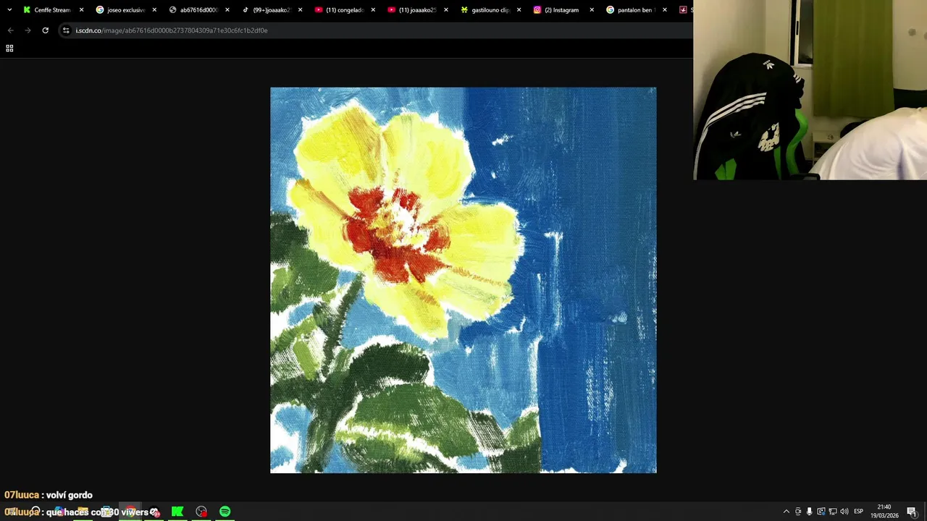Go forward to the next page
Image resolution: width=927 pixels, height=521 pixels.
[28, 30]
